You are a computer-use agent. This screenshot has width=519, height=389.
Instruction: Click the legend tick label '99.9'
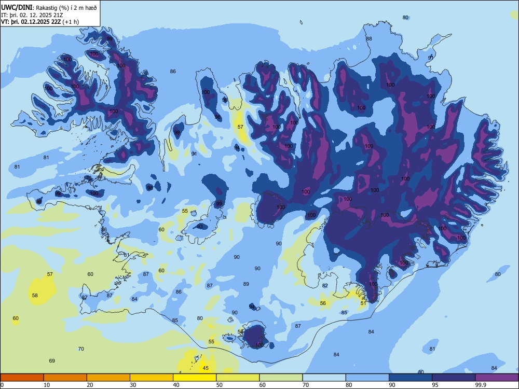[480, 385]
